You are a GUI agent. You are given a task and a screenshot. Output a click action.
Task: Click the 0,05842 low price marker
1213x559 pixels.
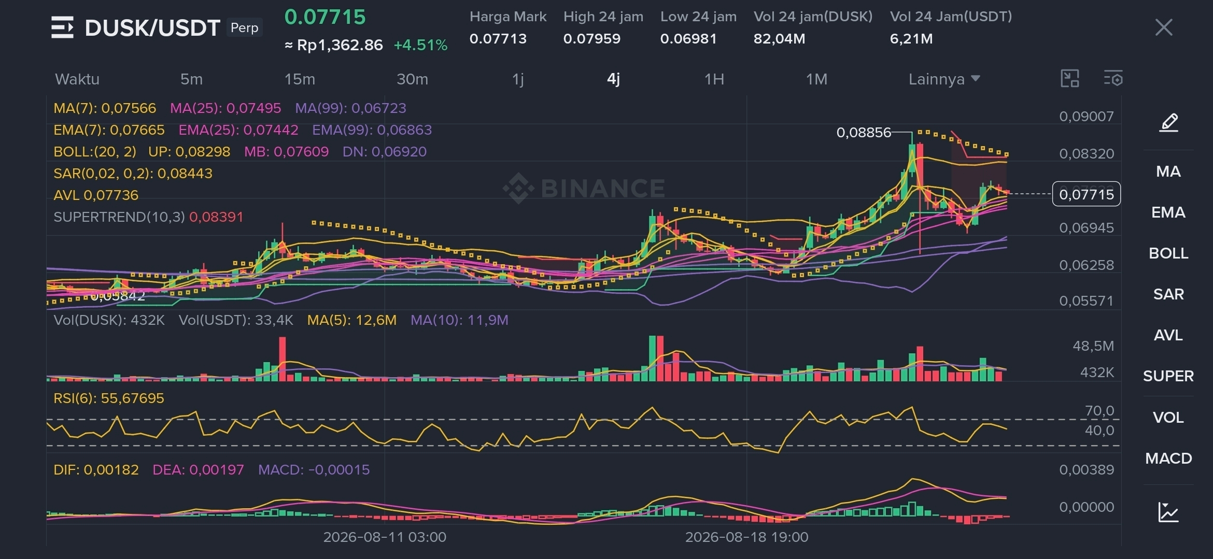(x=118, y=296)
